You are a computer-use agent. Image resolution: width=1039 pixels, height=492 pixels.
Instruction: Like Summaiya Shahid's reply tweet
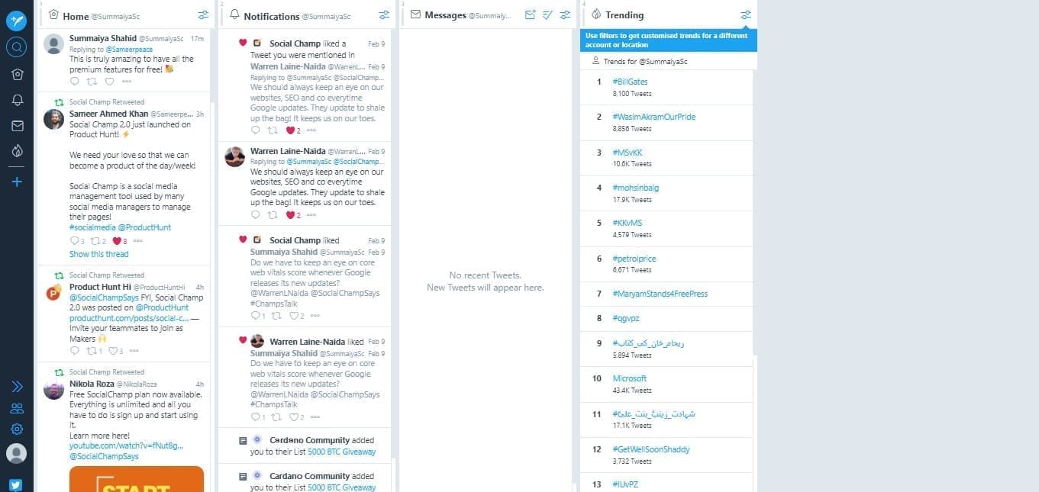tap(109, 81)
